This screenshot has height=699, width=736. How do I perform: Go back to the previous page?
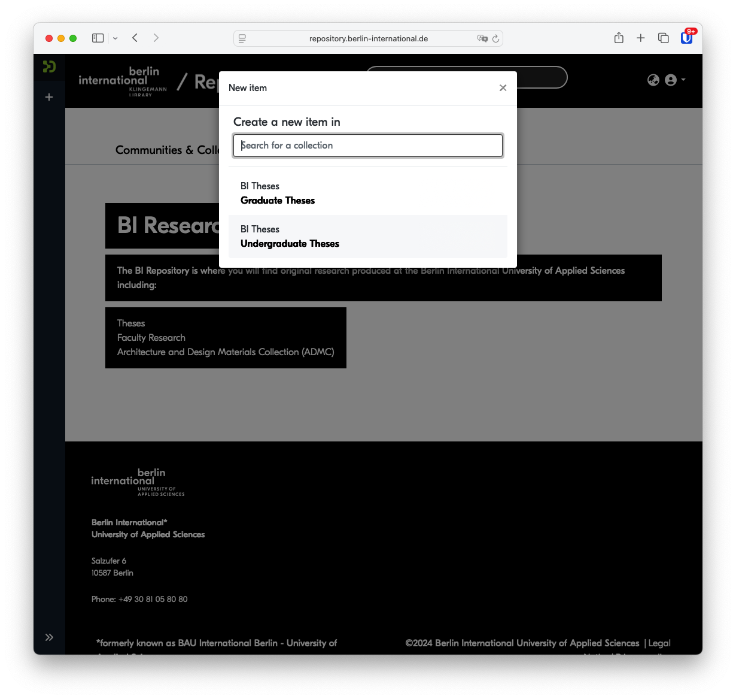[x=135, y=38]
